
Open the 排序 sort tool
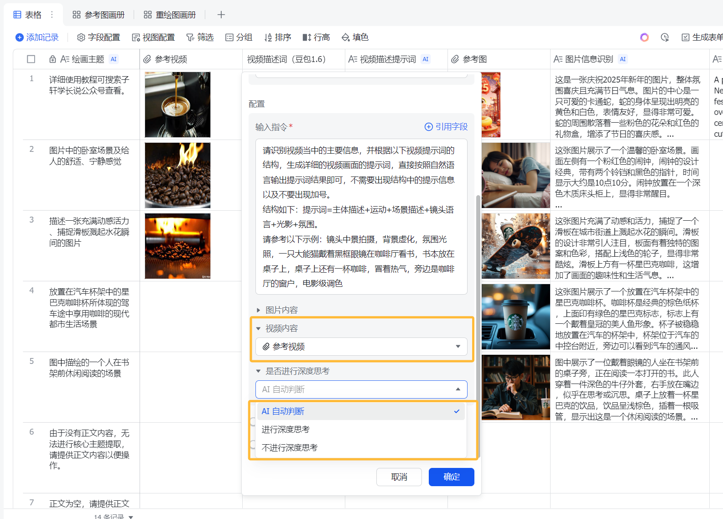coord(278,37)
